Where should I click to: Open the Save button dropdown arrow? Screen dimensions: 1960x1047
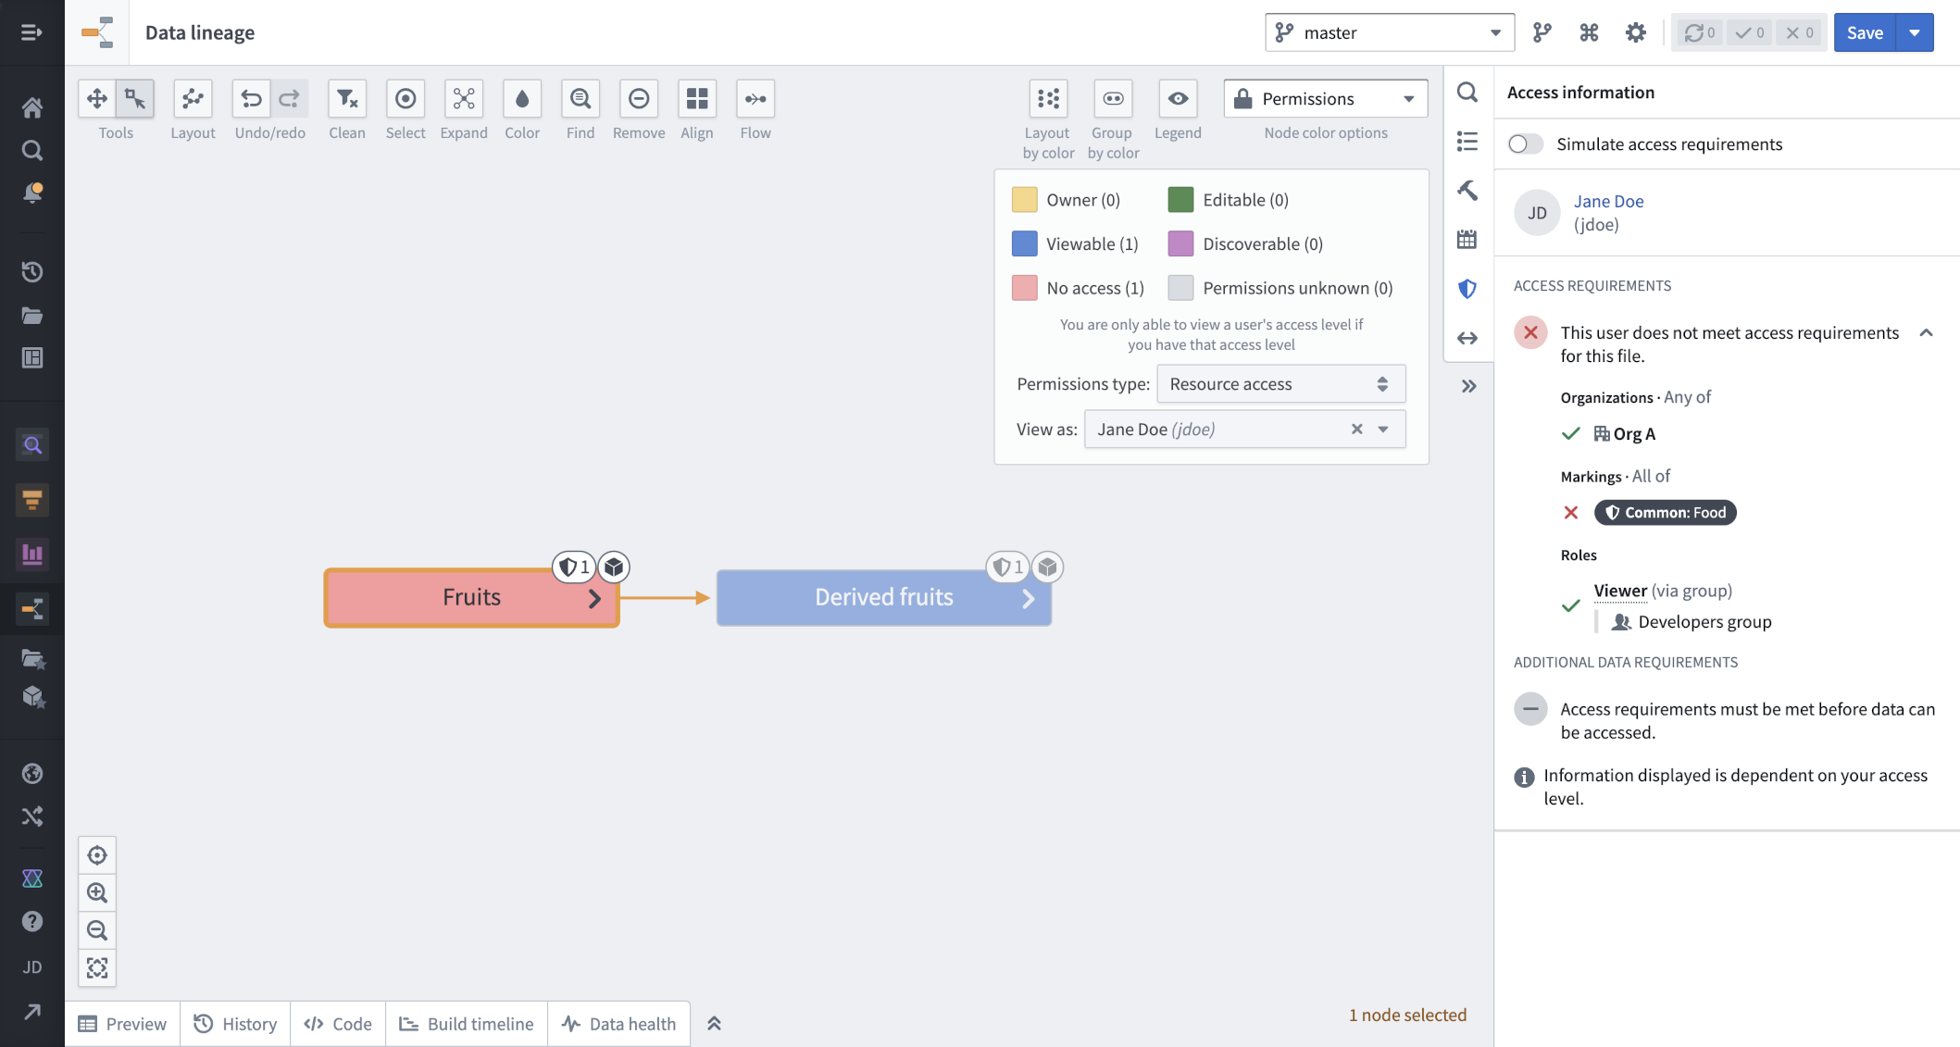point(1915,33)
